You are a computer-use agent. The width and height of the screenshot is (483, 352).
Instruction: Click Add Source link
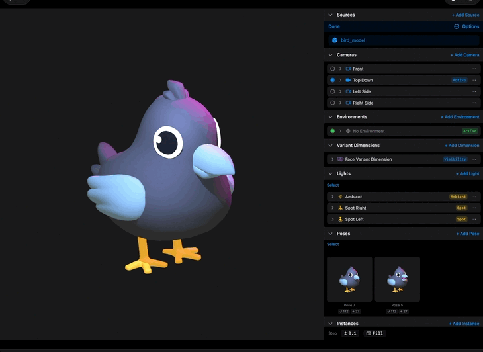(x=465, y=15)
